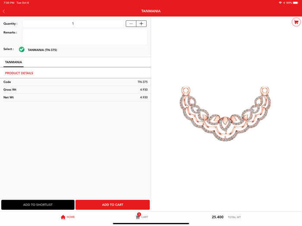Image resolution: width=302 pixels, height=226 pixels.
Task: Toggle the TANMANIA (TN-375) green checkmark
Action: [22, 50]
